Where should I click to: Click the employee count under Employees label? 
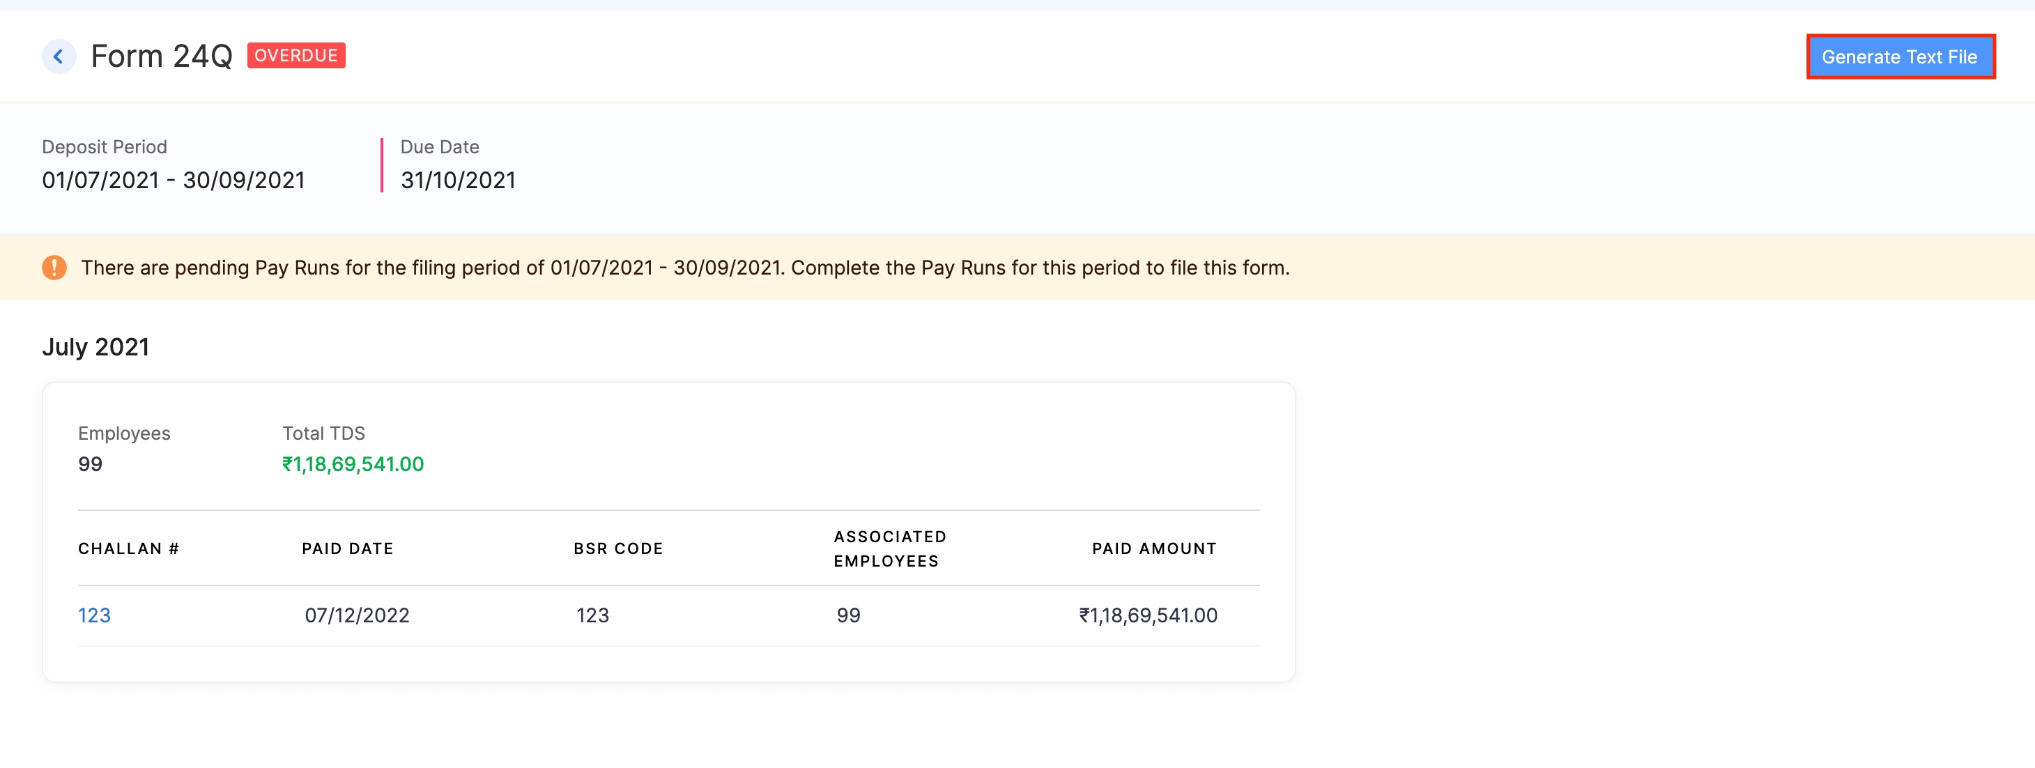point(90,465)
